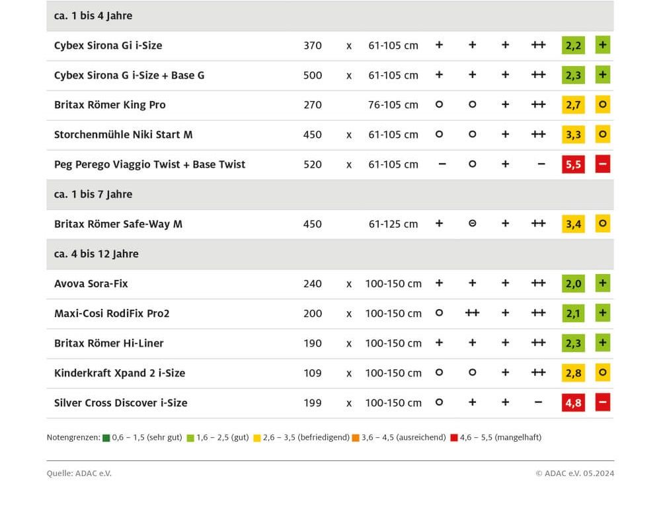Click the yellow 'befriedigend' legend swatch

coord(256,438)
